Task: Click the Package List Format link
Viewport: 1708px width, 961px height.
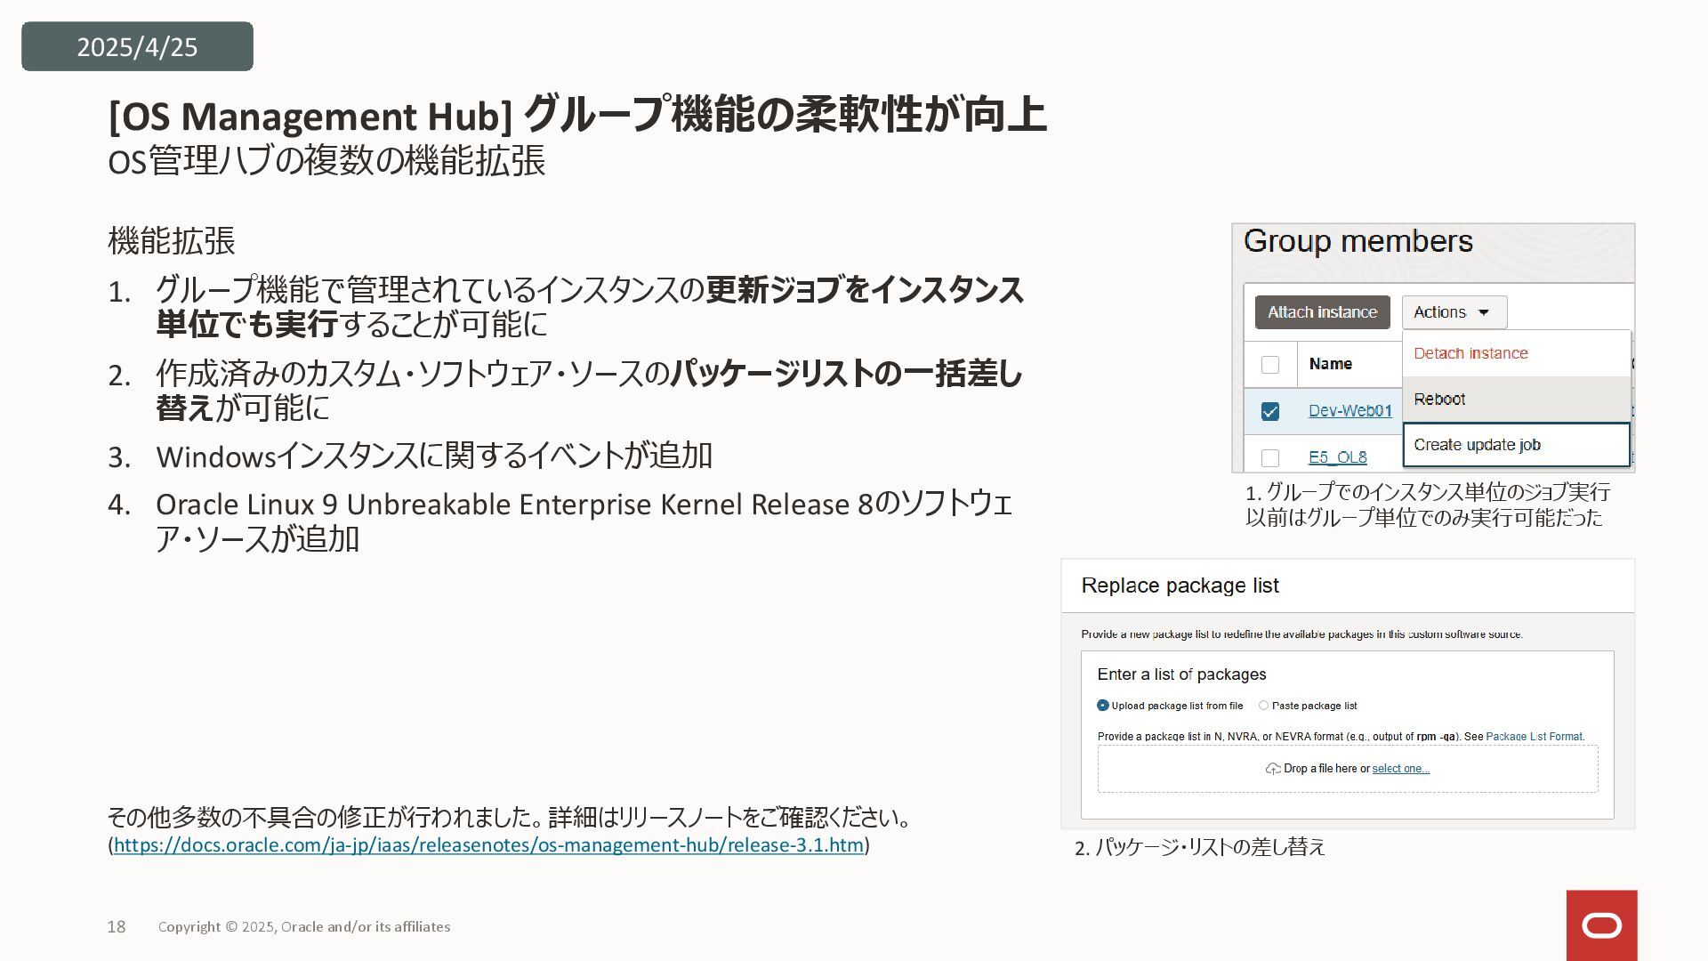Action: [x=1535, y=737]
